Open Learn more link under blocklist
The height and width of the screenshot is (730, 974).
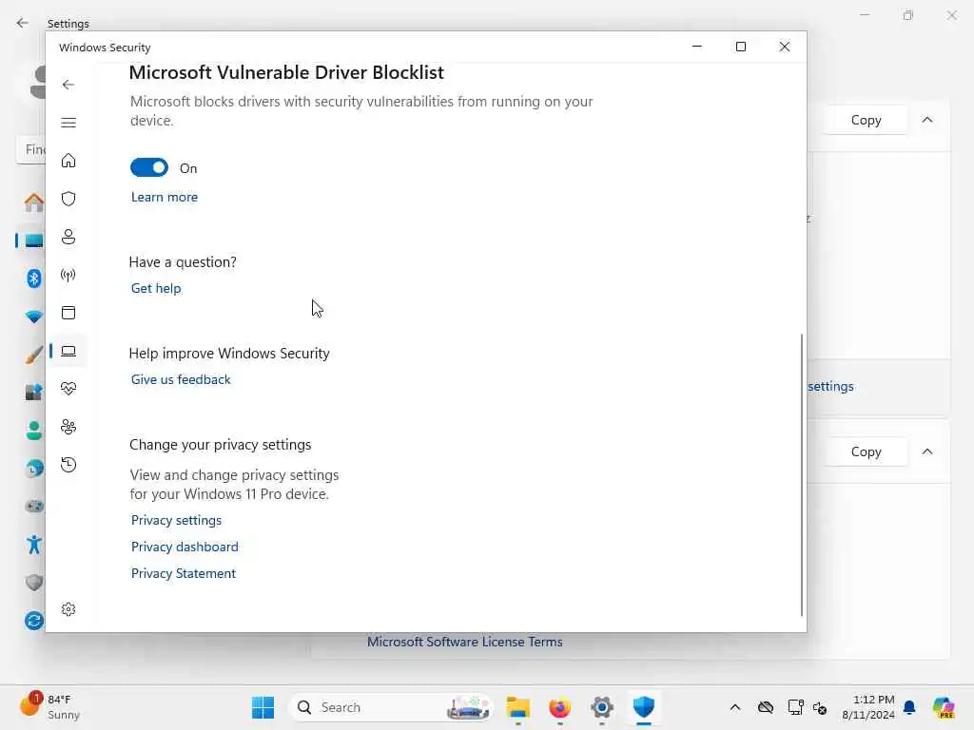pyautogui.click(x=164, y=197)
